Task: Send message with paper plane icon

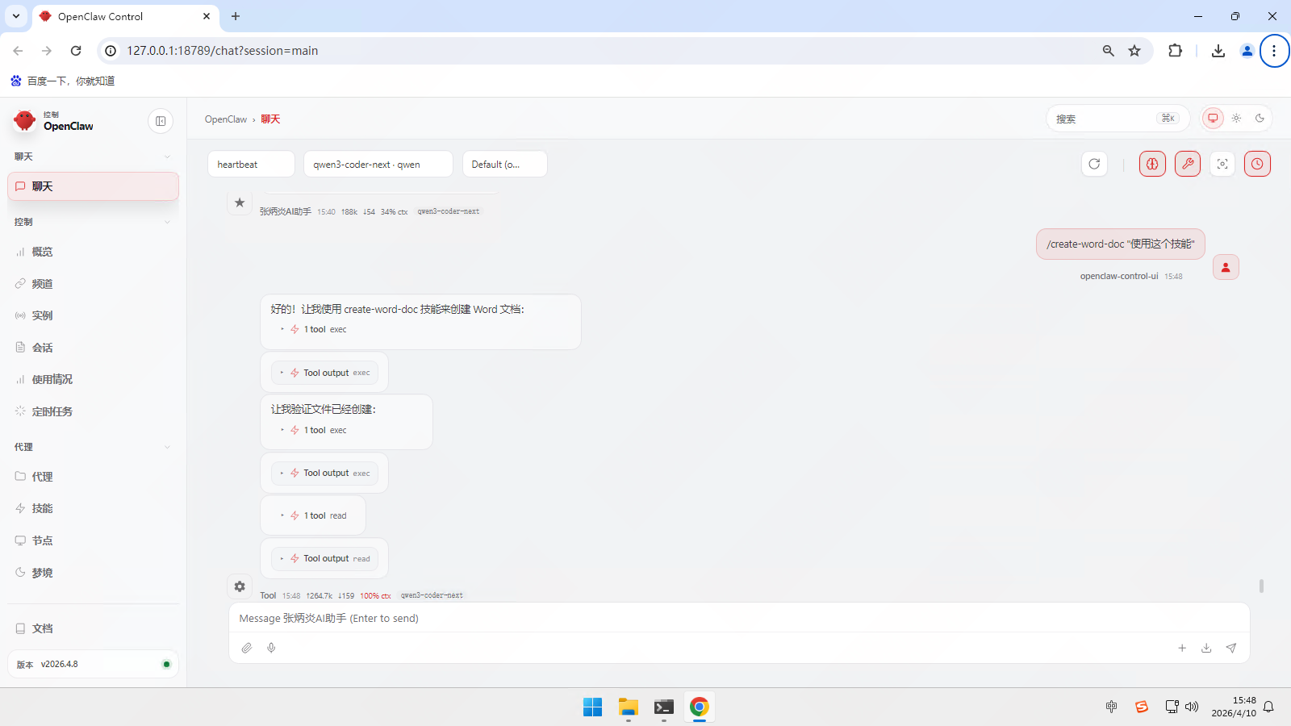Action: click(1231, 648)
